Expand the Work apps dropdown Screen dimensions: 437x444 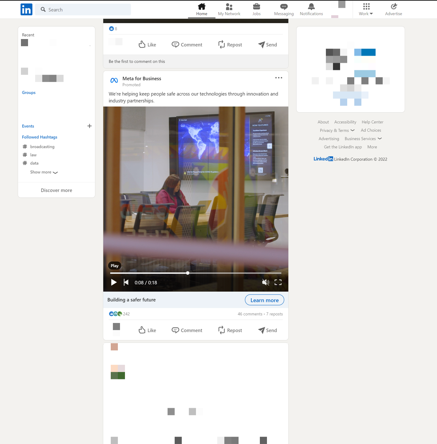click(x=366, y=10)
